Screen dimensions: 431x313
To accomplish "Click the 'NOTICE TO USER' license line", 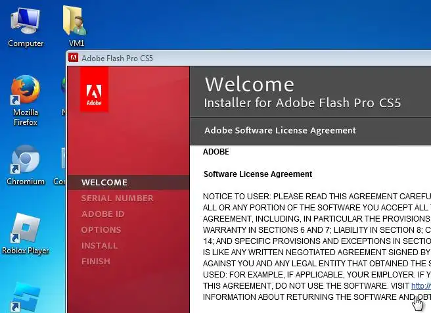I will [317, 197].
